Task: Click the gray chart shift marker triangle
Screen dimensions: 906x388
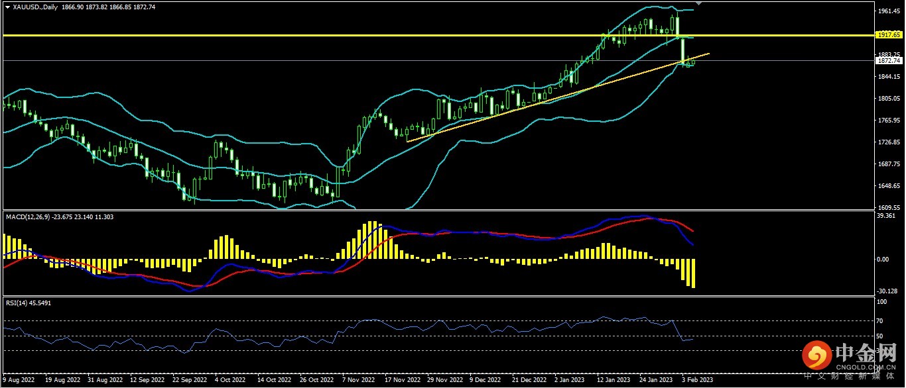Action: coord(697,4)
